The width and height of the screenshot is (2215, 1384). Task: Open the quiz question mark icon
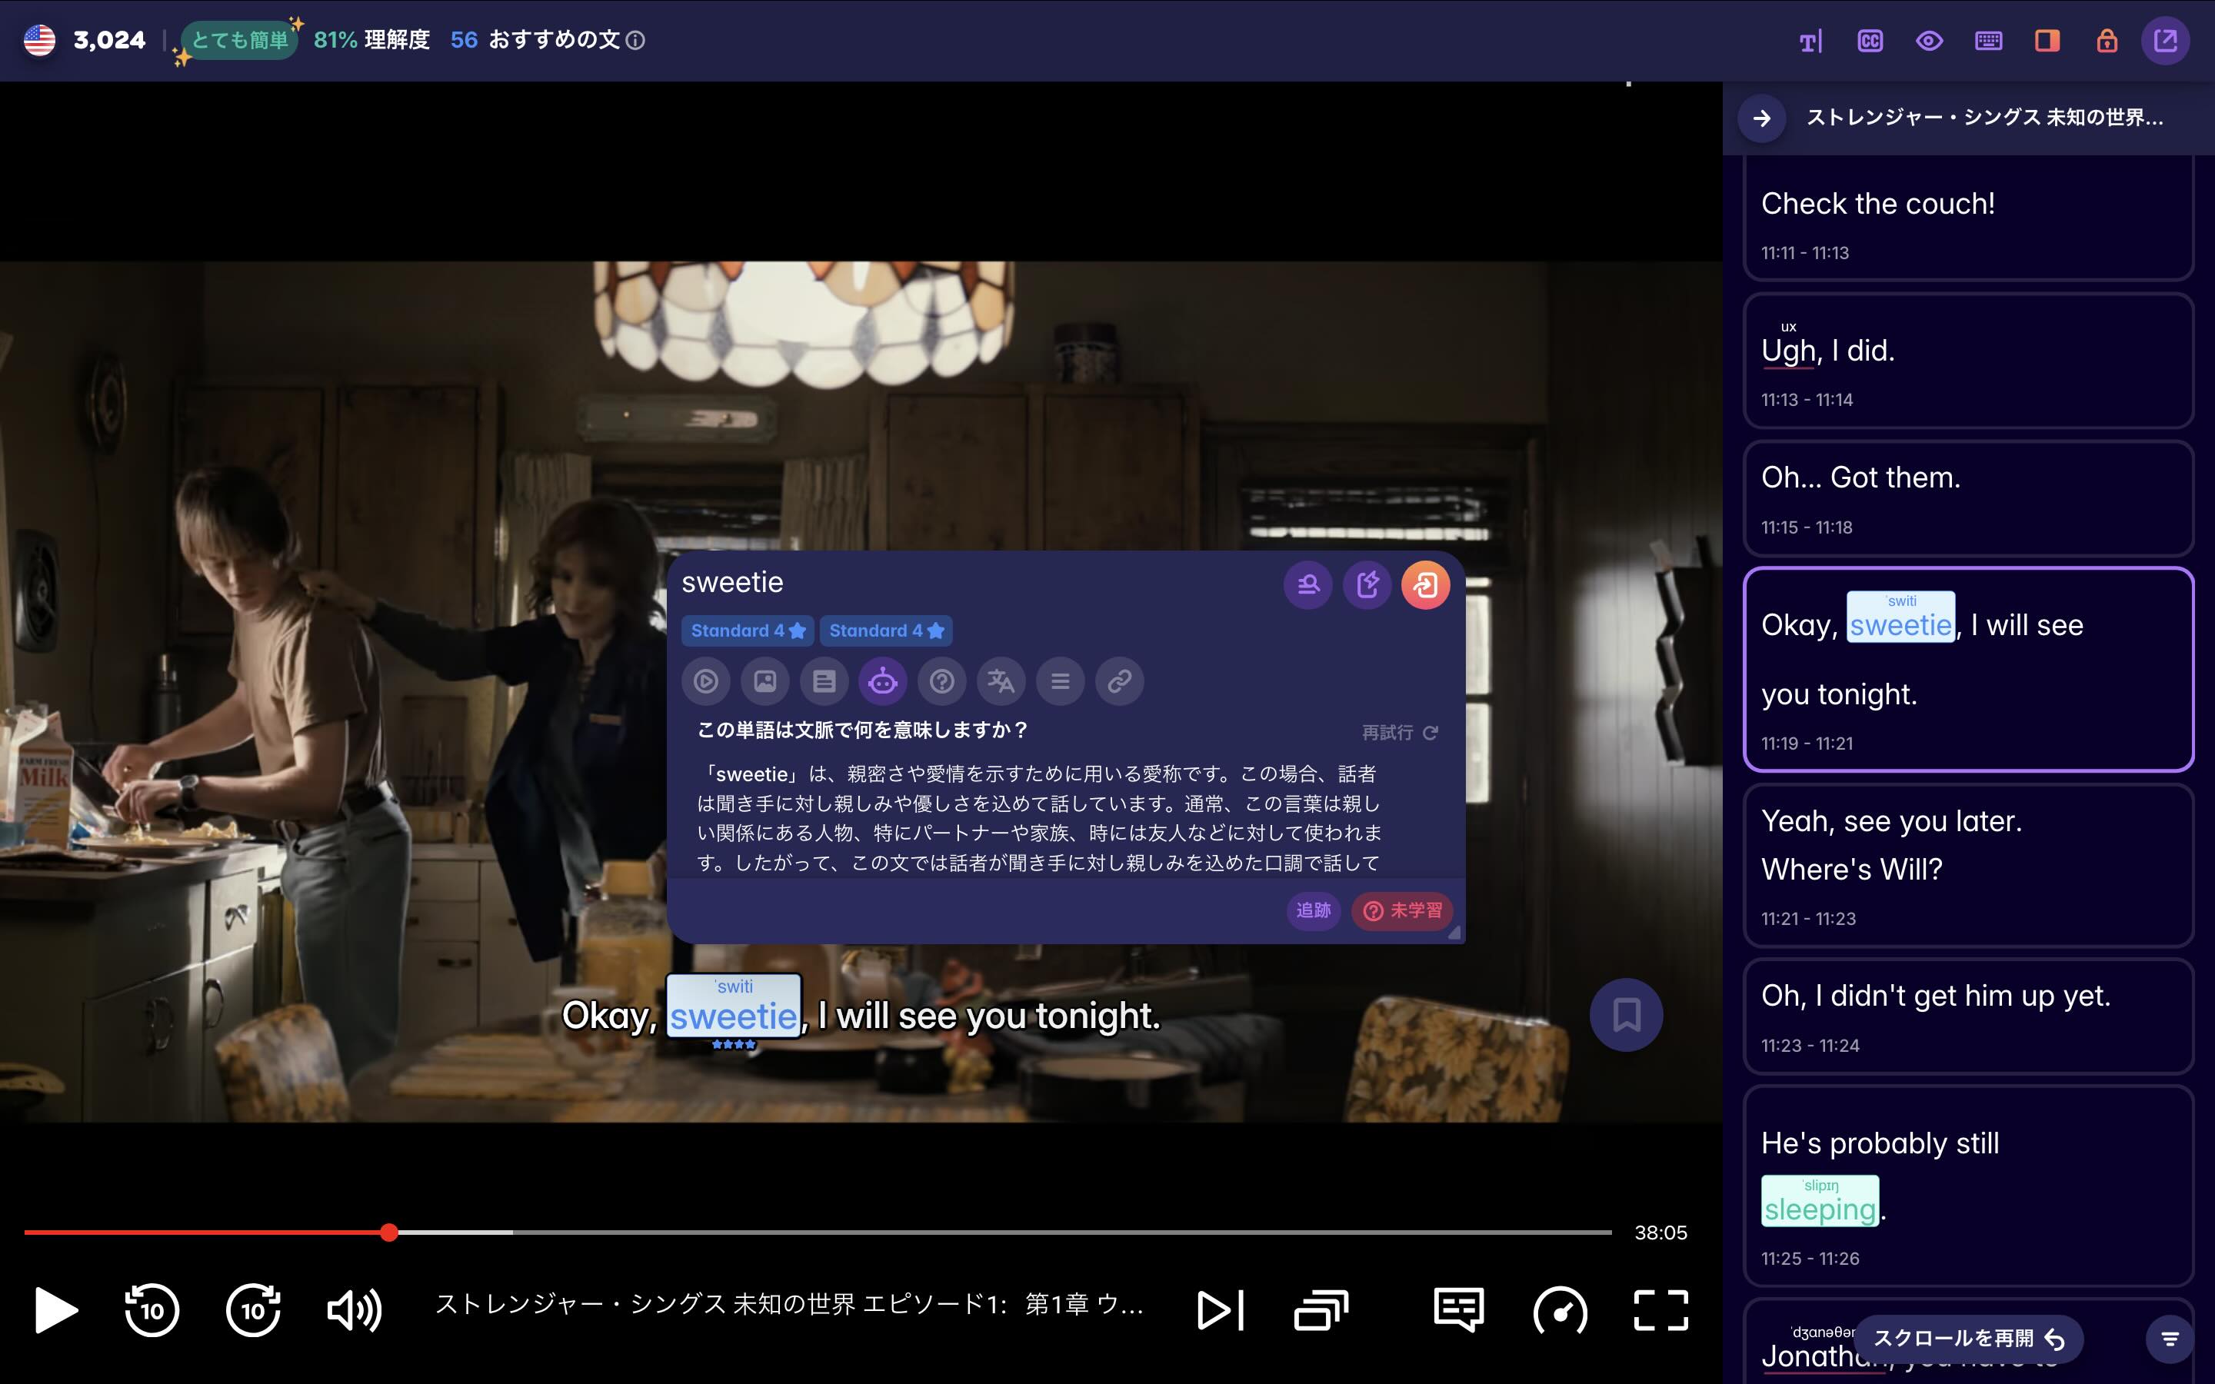click(942, 681)
